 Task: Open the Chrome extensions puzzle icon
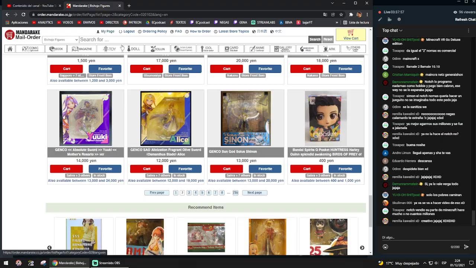click(x=351, y=15)
